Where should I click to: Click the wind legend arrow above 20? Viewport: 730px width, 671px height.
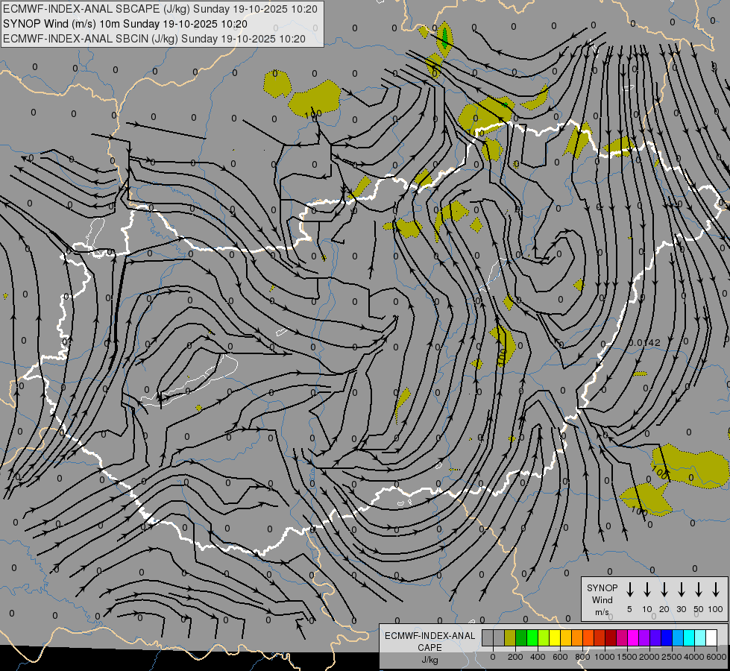point(664,589)
